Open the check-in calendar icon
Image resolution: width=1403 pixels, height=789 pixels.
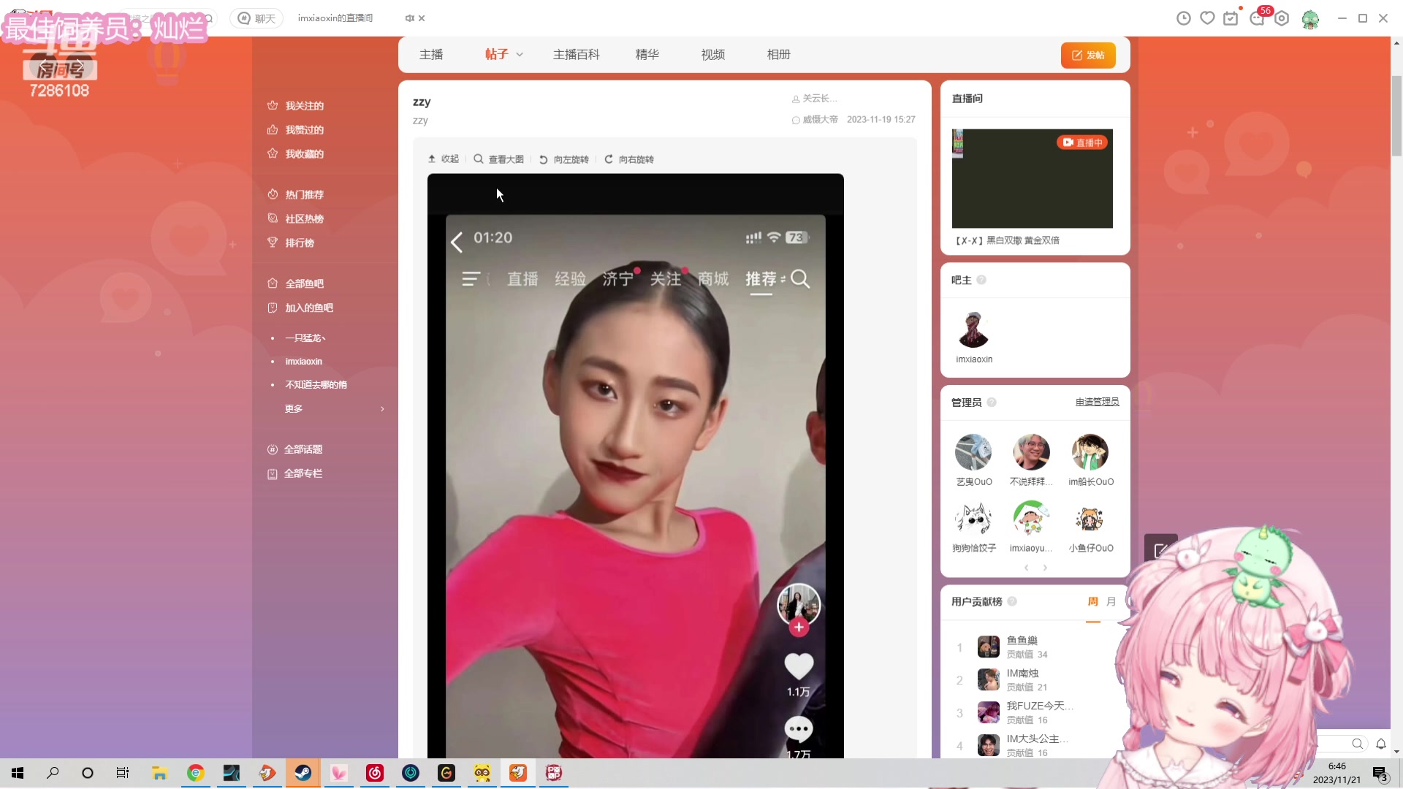click(x=1231, y=18)
